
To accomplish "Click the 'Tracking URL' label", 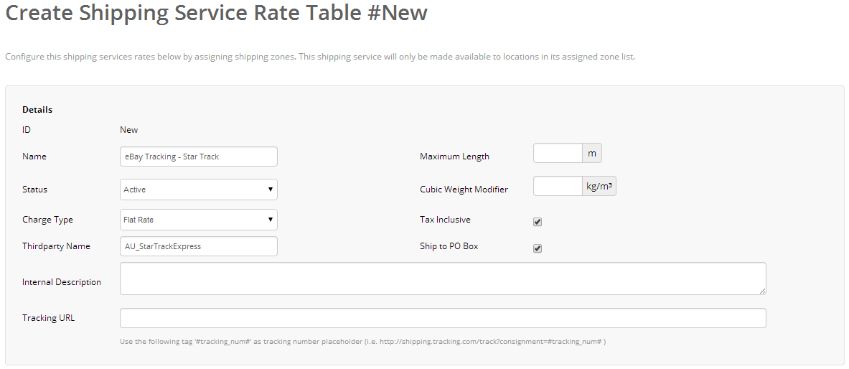I will pyautogui.click(x=49, y=318).
